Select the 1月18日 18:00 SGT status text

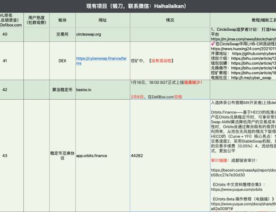click(166, 83)
